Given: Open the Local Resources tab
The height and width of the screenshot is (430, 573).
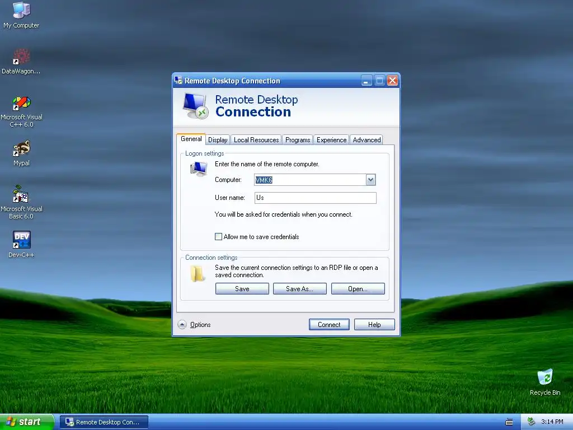Looking at the screenshot, I should point(256,139).
